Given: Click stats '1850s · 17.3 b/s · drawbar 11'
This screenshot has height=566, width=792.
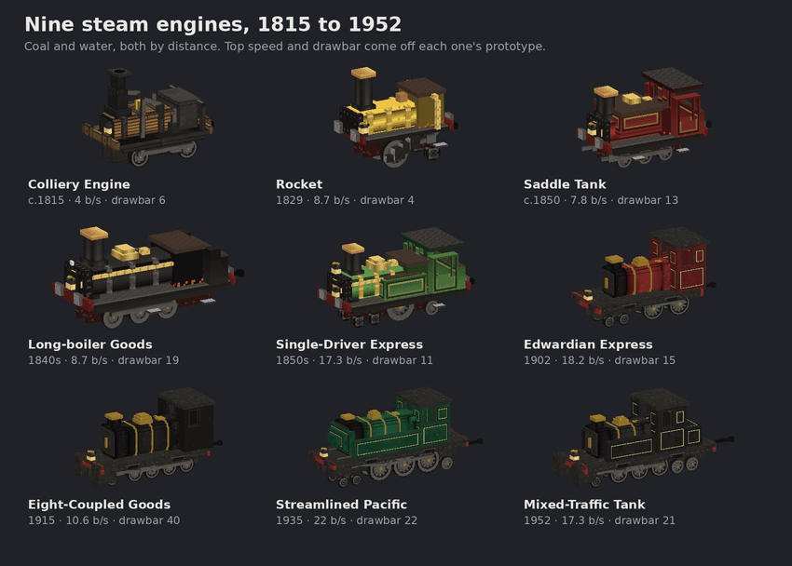Looking at the screenshot, I should pyautogui.click(x=354, y=360).
